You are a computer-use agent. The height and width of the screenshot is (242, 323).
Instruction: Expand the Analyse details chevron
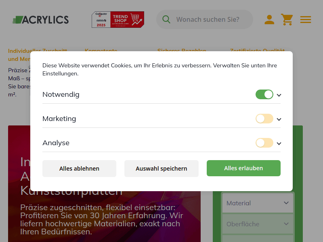pyautogui.click(x=279, y=144)
